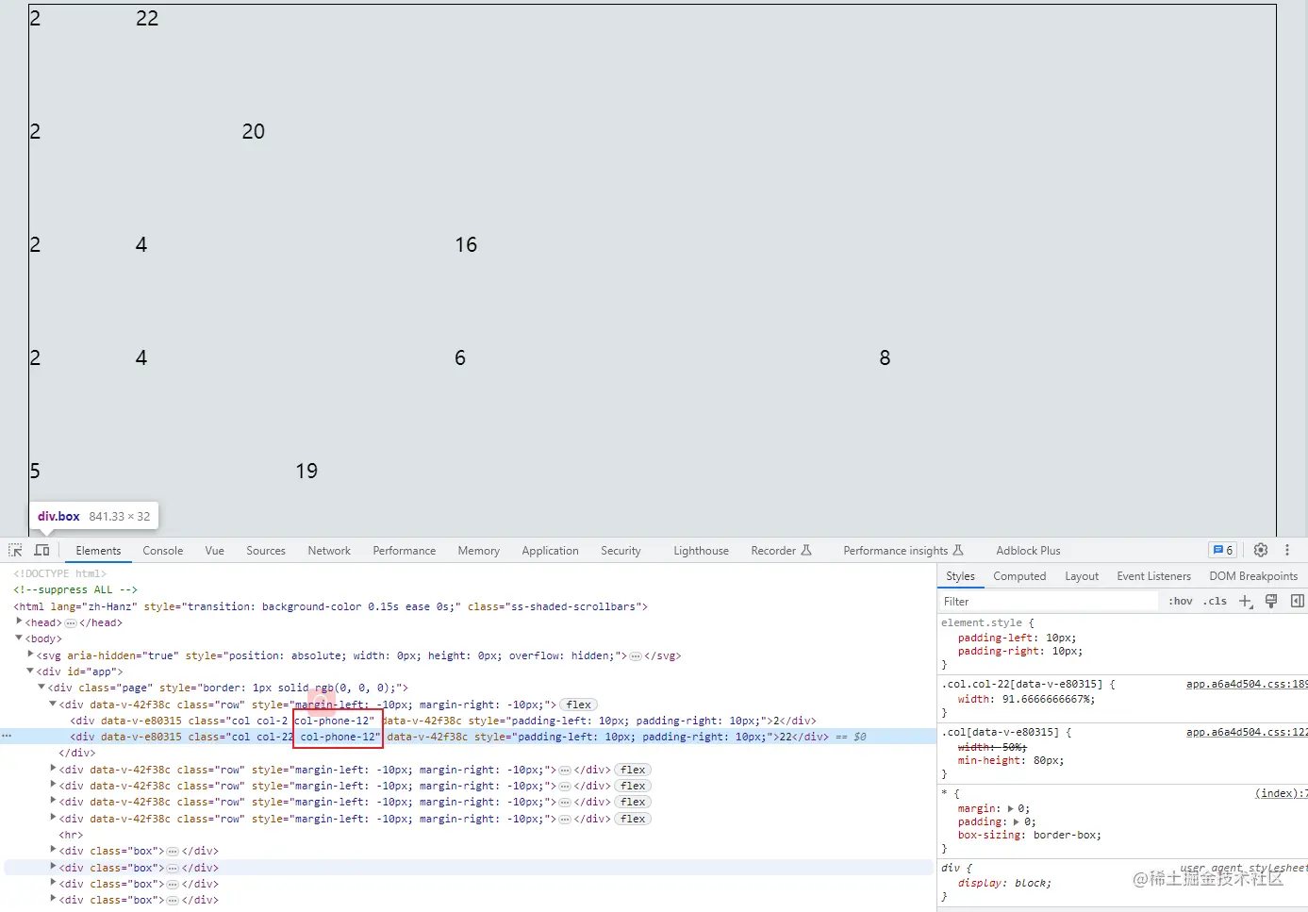
Task: Open the Performance tab
Action: click(x=405, y=551)
